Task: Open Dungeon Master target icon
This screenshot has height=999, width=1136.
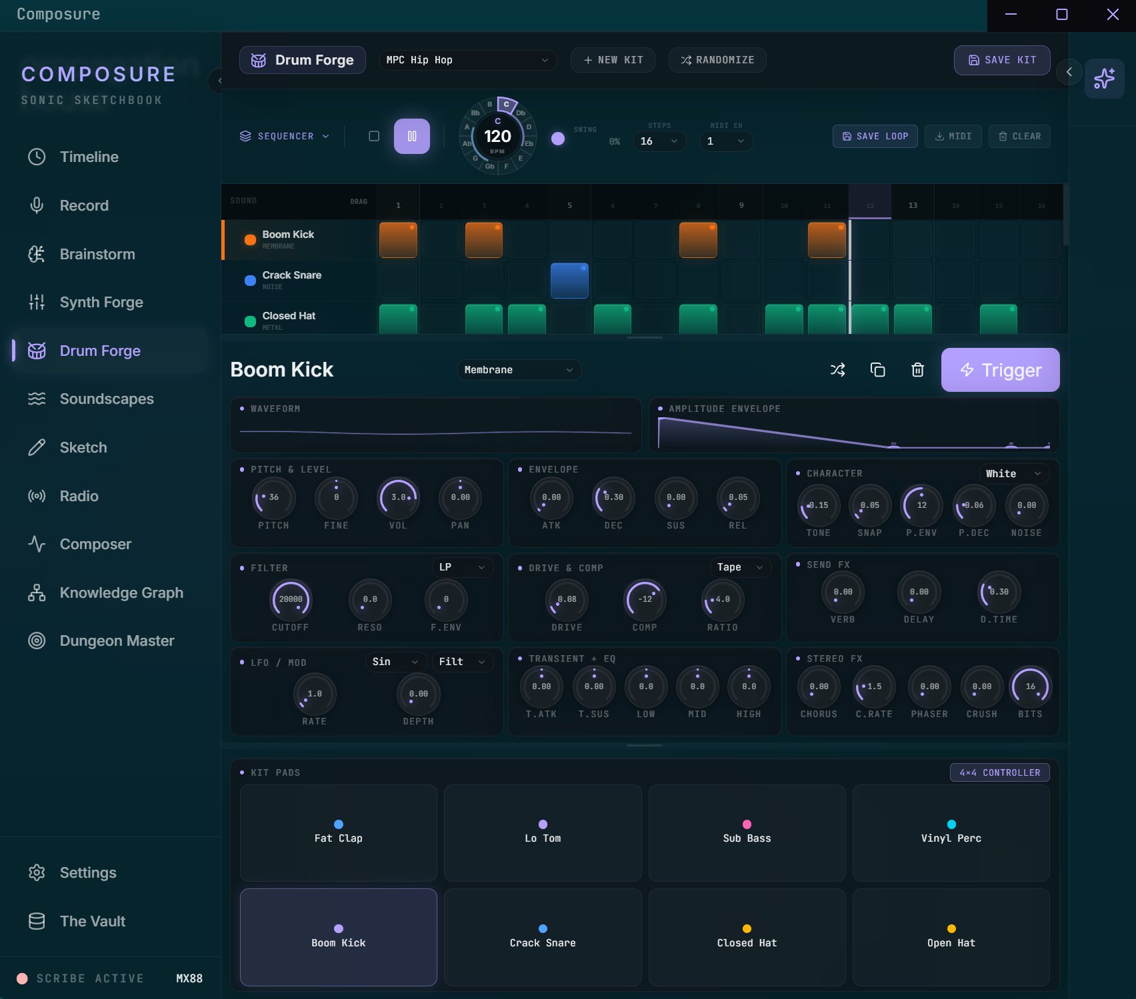Action: pos(37,640)
